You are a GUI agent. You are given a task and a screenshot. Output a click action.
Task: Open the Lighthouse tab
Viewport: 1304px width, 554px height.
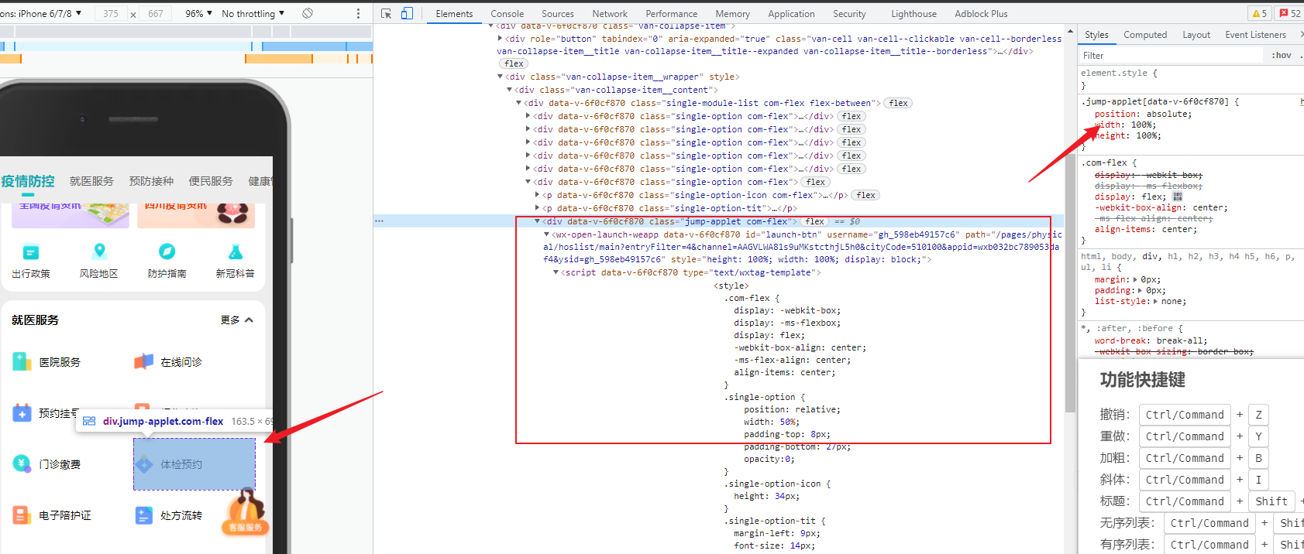(913, 13)
